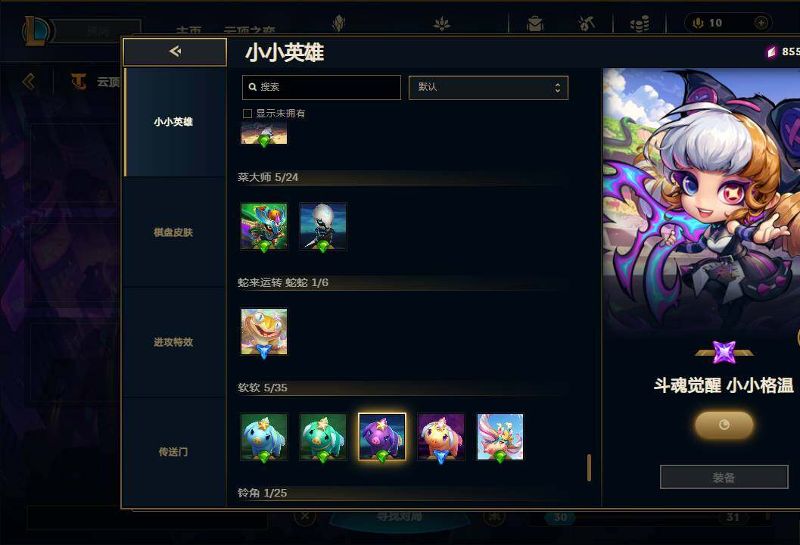
Task: Open the 进攻特效 tab
Action: pyautogui.click(x=173, y=342)
